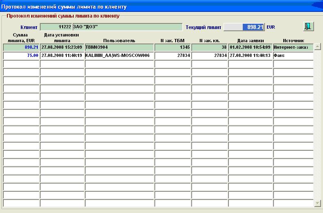Click the Пользователь column header

tap(119, 41)
